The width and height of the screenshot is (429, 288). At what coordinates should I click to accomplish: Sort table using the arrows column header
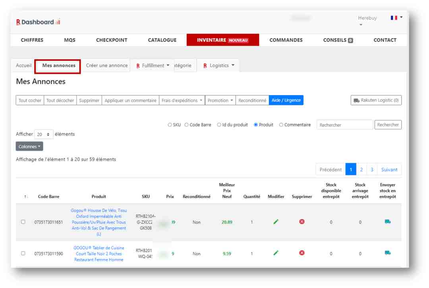pos(26,196)
